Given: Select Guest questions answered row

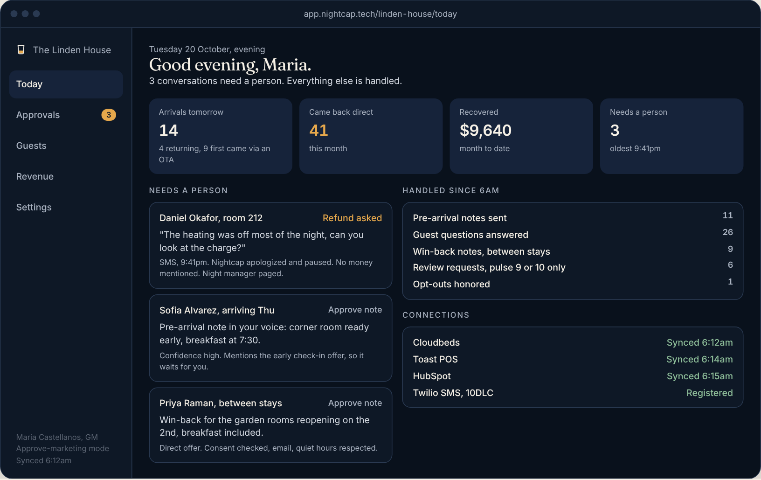Looking at the screenshot, I should click(573, 235).
